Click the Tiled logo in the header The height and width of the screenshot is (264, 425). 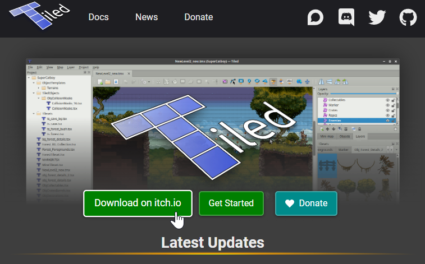(x=39, y=16)
